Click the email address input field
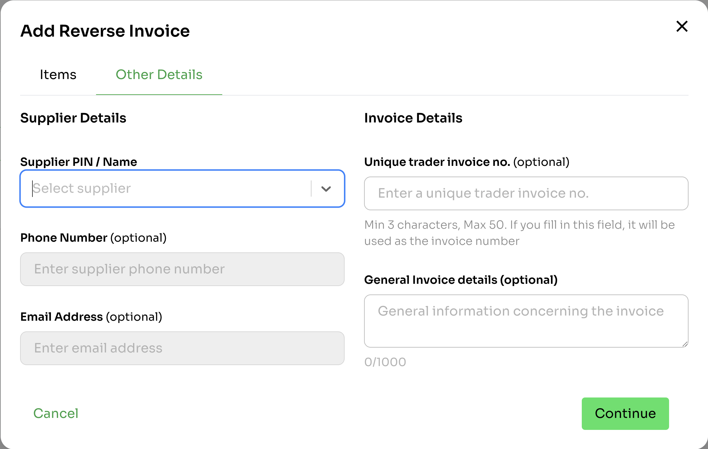 (x=182, y=348)
